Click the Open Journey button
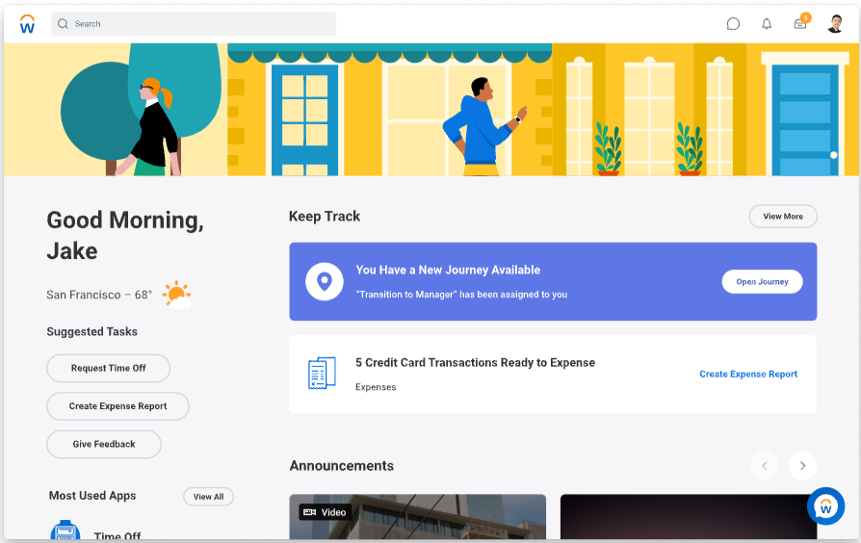The width and height of the screenshot is (861, 543). [762, 282]
